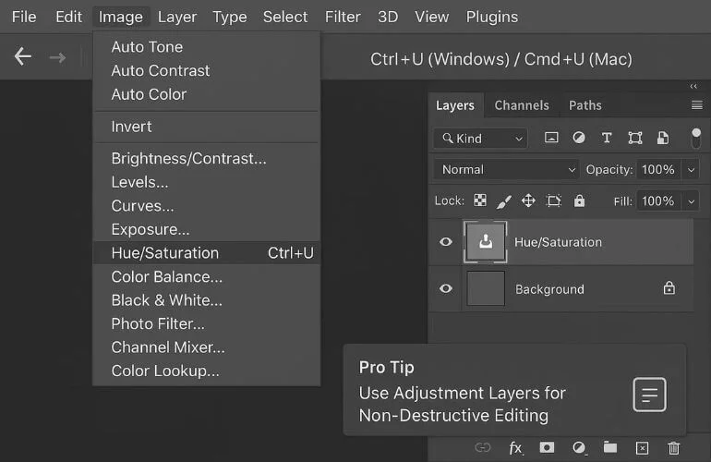711x462 pixels.
Task: Click the Fill percentage field
Action: pos(657,201)
